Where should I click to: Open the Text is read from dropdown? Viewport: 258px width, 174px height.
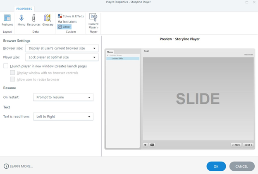63,117
